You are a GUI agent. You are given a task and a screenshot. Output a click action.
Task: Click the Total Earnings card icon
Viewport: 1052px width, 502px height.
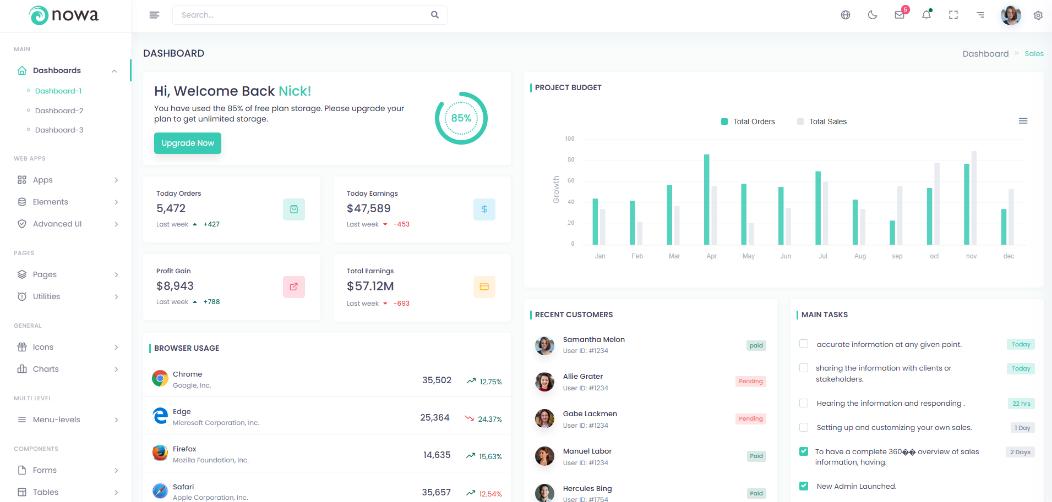[484, 287]
